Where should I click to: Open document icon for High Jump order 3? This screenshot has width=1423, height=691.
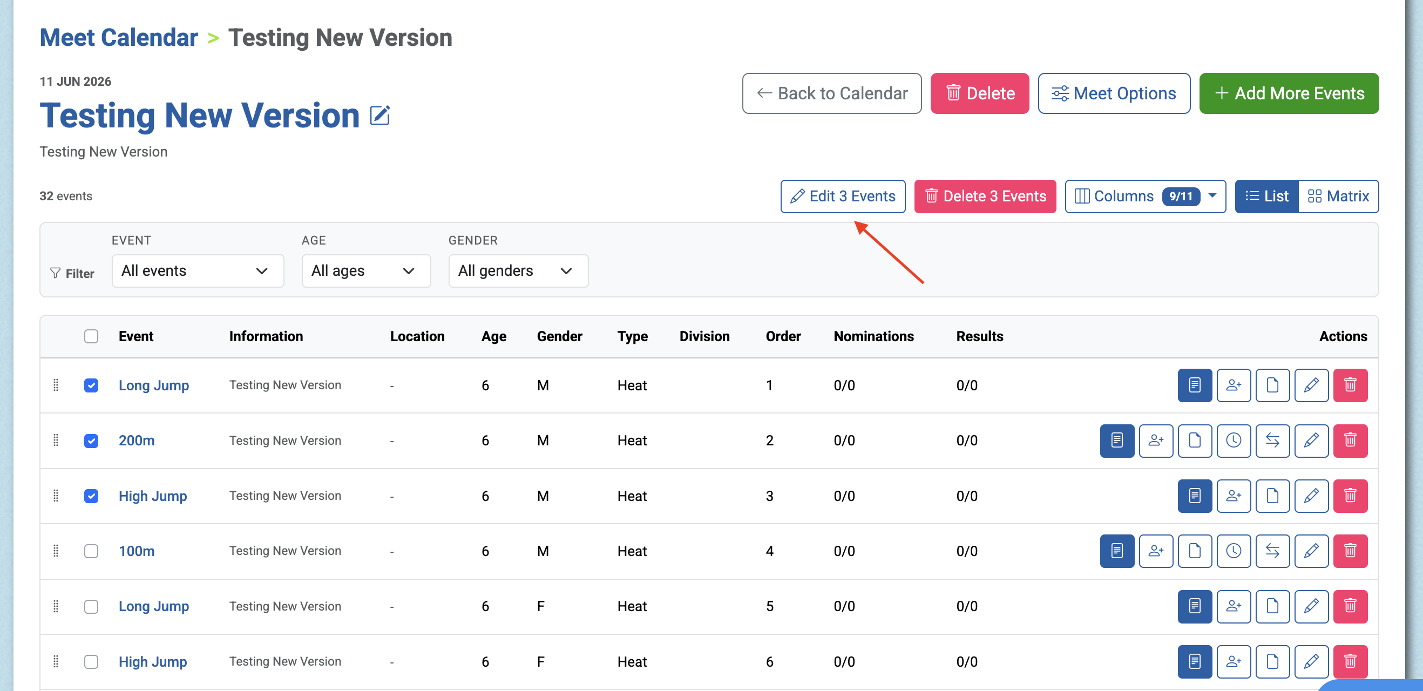tap(1272, 496)
